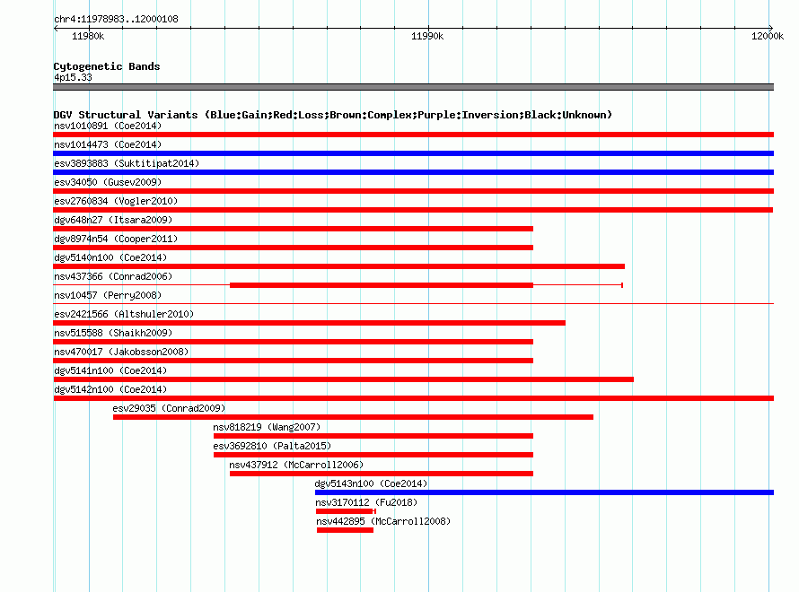Click the nsv1010891 (Coe2014) variant label

tap(108, 126)
